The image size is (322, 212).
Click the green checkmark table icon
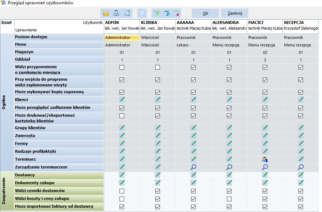[x=157, y=13]
